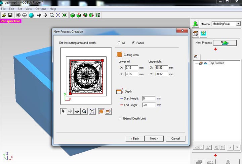Go to previous step with Back button
Image resolution: width=242 pixels, height=164 pixels.
[135, 139]
